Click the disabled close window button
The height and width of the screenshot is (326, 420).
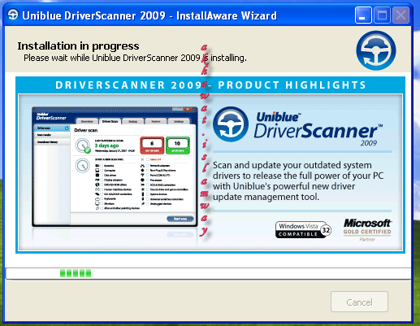click(x=401, y=15)
